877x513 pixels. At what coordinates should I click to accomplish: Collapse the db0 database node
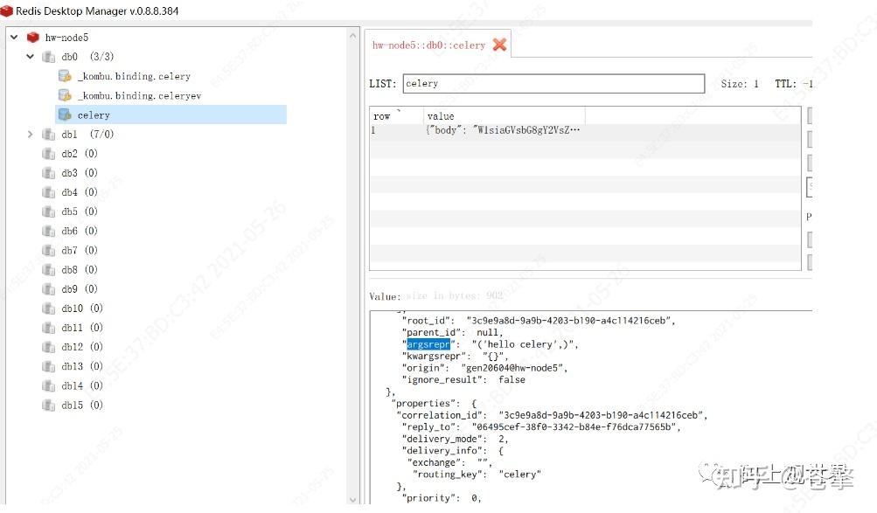(31, 57)
